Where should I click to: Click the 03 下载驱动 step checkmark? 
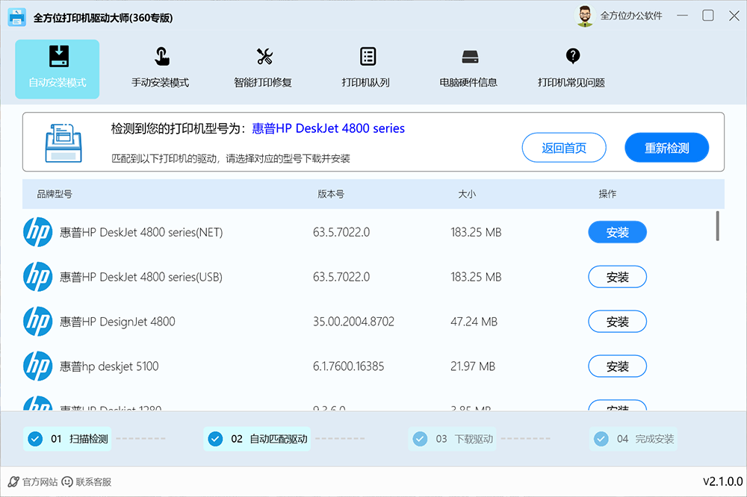[x=420, y=439]
